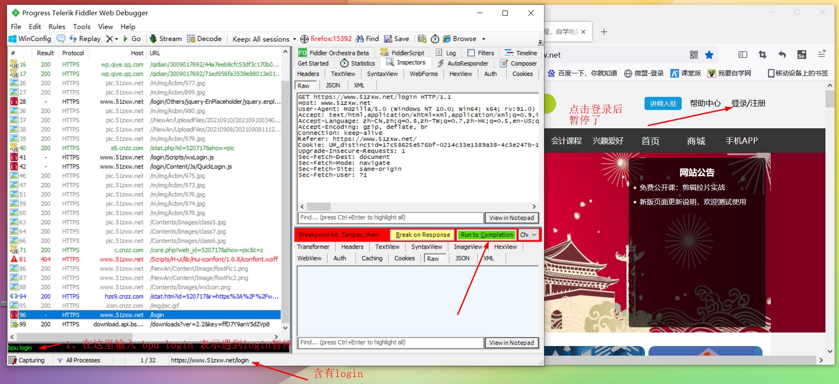Sort sessions by the Protocol column header
Screen dimensions: 839x384
[73, 53]
